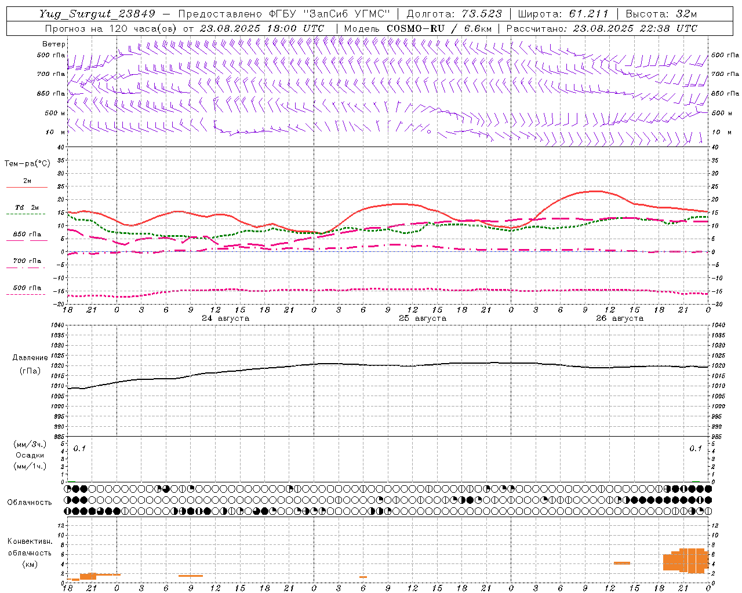This screenshot has width=742, height=593.
Task: Click the small orange bar at 6h on 25 августа
Action: [x=363, y=577]
